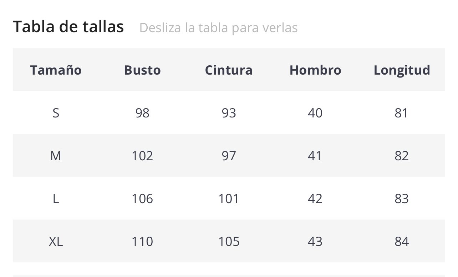Choose the XL size row label
The height and width of the screenshot is (277, 458).
[56, 241]
